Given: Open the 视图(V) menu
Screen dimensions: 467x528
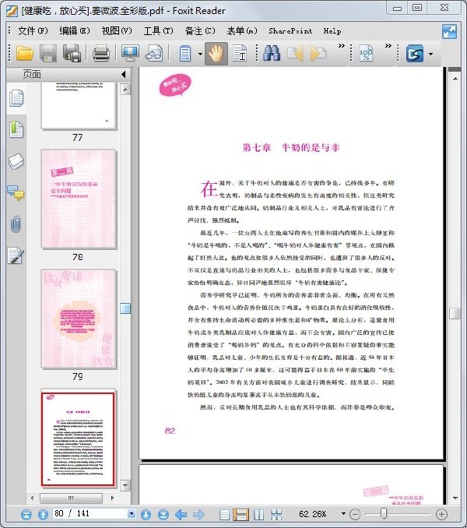Looking at the screenshot, I should click(x=117, y=31).
